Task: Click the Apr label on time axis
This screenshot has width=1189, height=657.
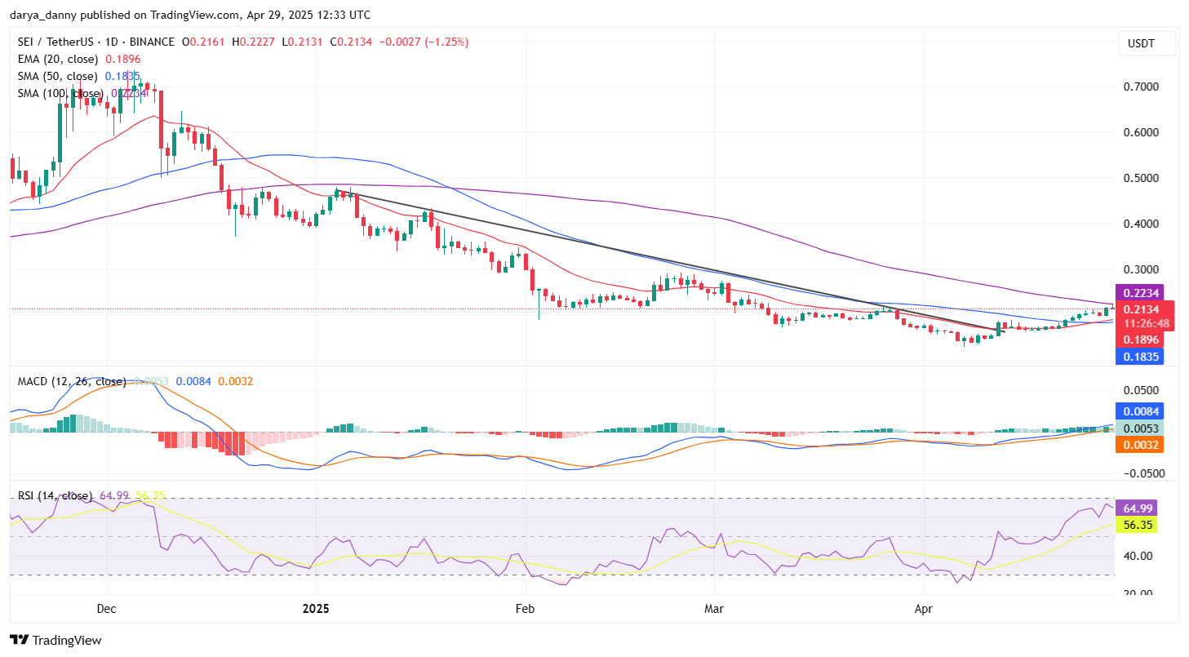Action: point(924,609)
